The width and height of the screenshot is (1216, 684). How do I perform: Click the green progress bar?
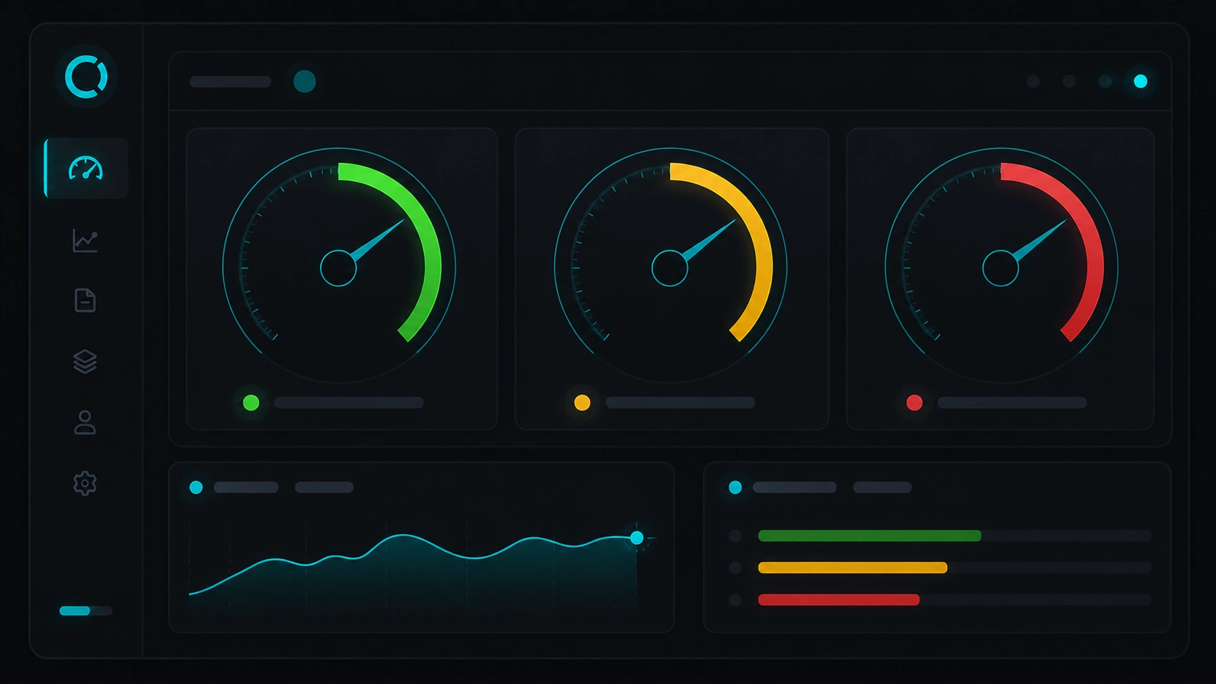870,536
